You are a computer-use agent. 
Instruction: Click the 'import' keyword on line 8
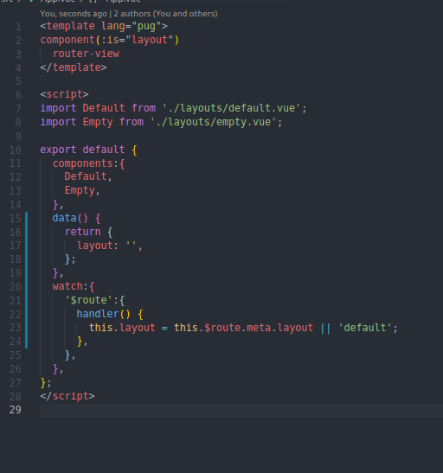[x=58, y=122]
